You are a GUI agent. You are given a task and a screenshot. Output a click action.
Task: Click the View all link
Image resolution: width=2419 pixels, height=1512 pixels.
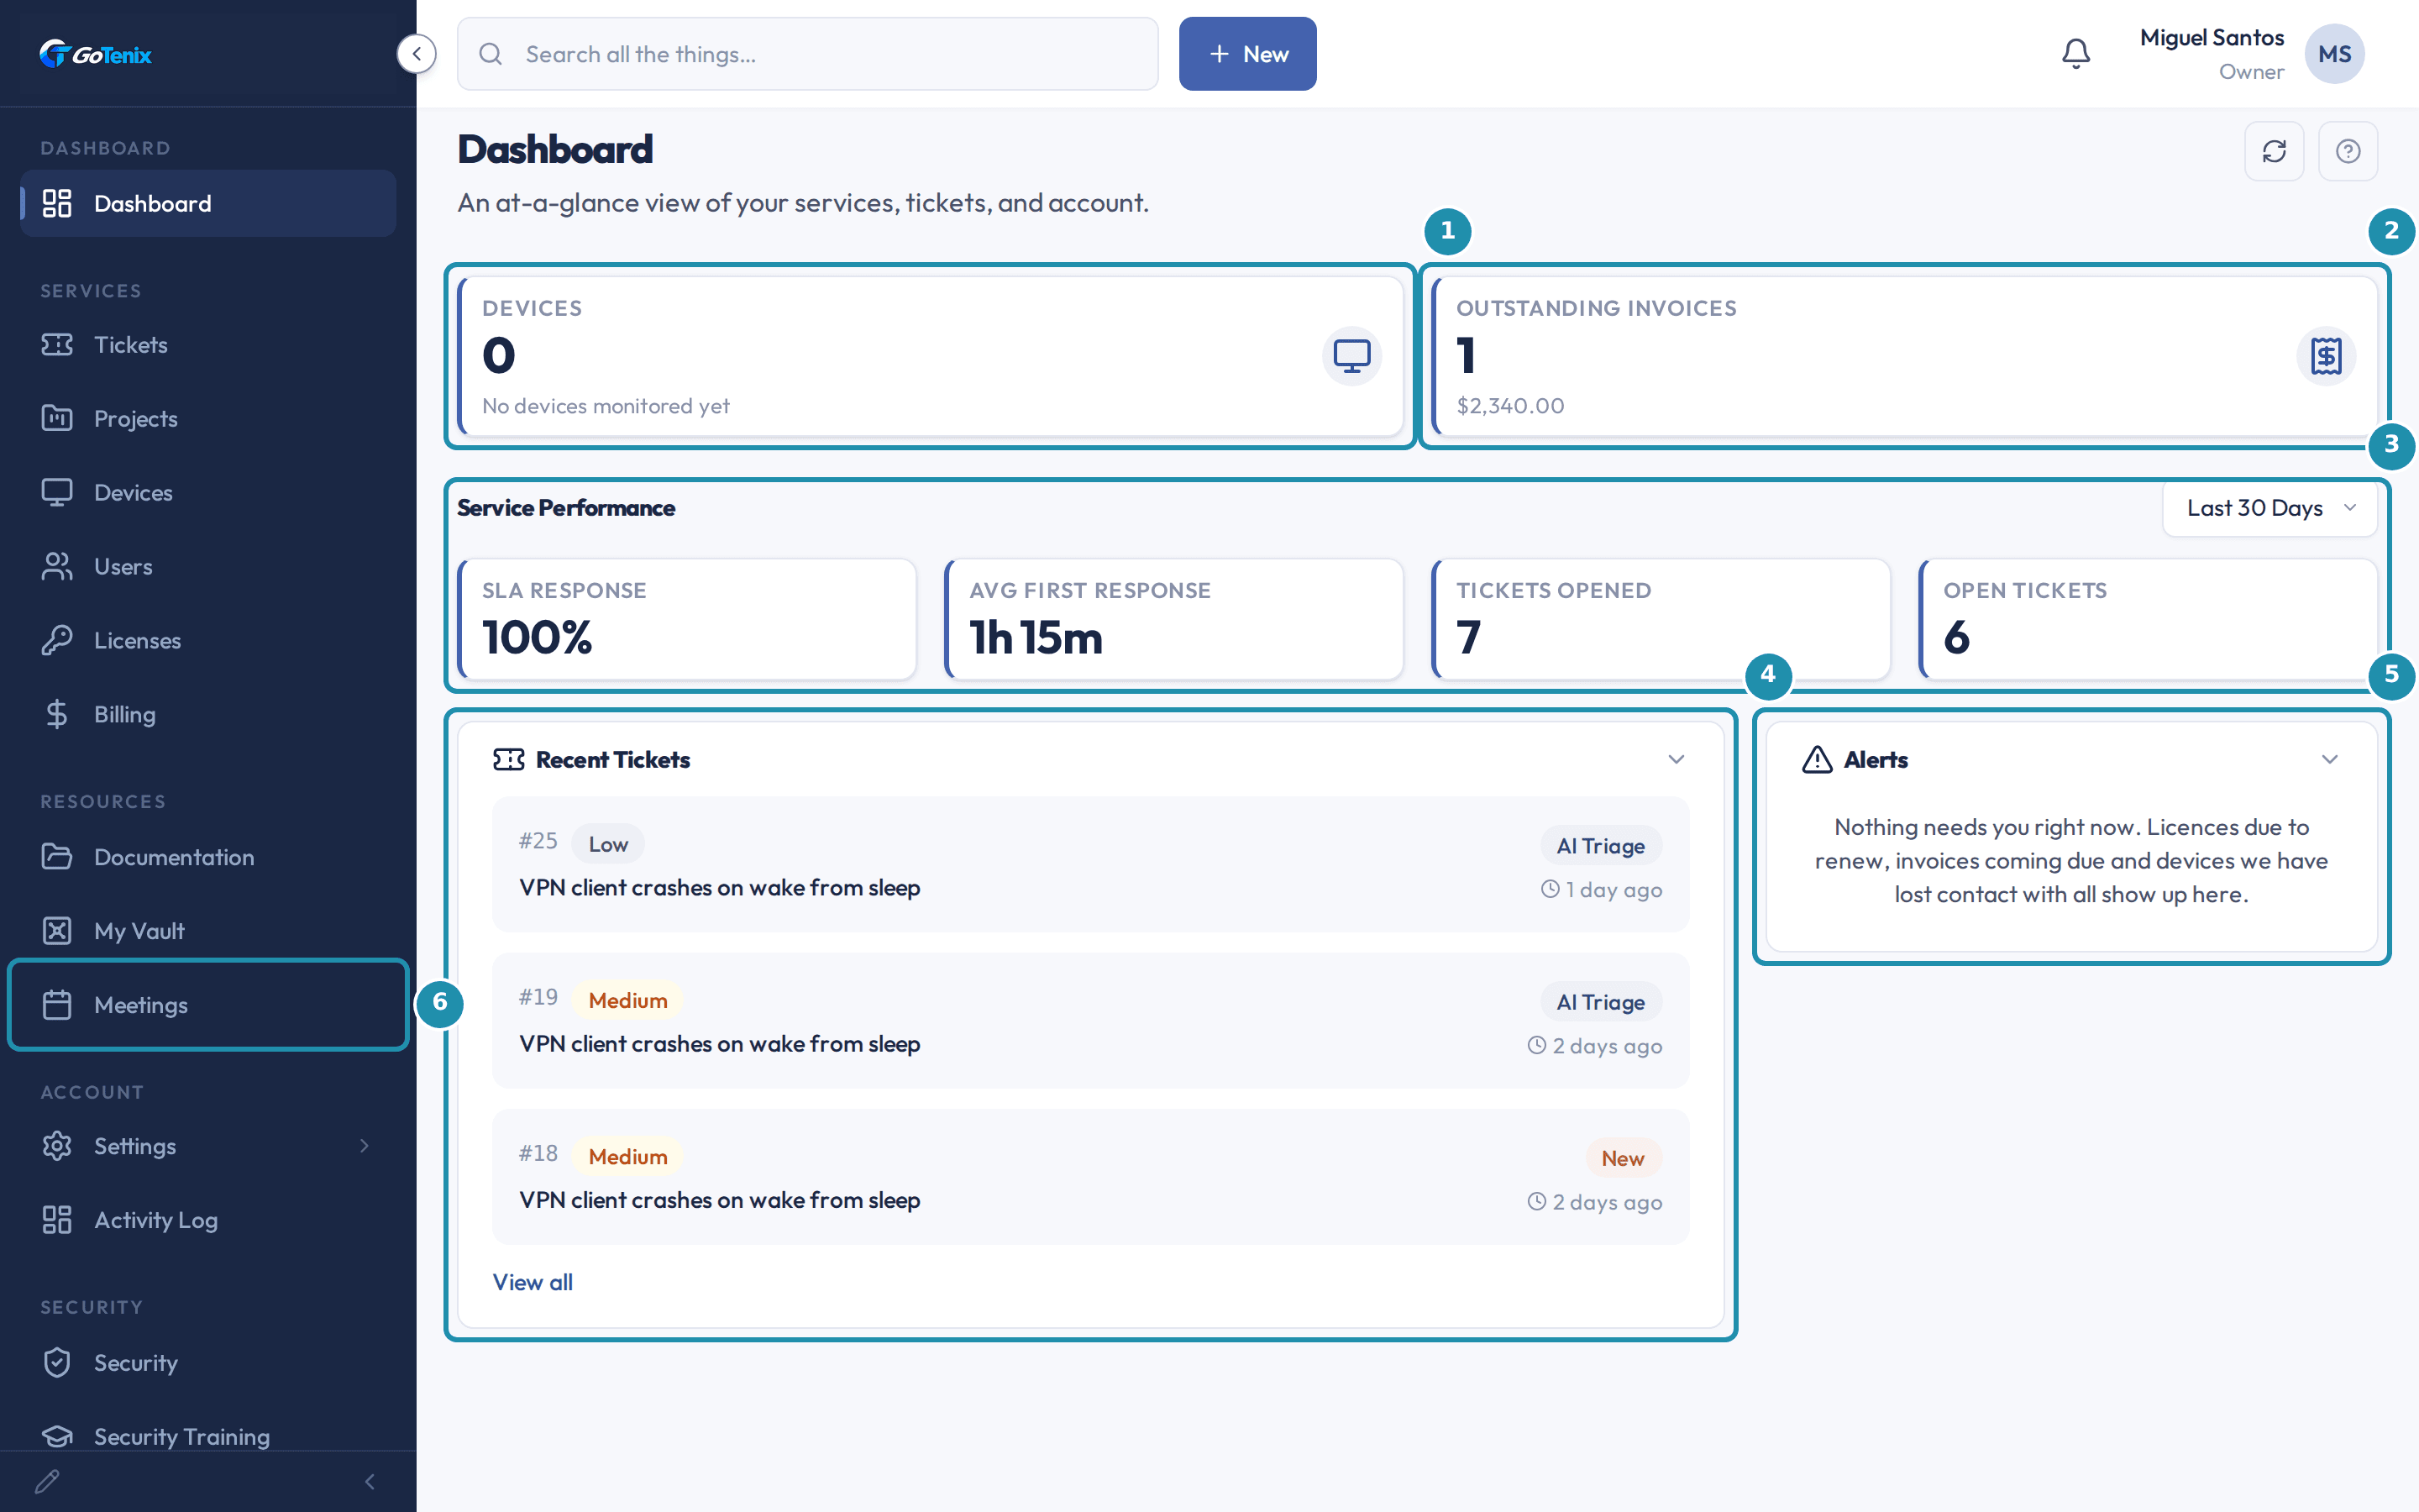533,1282
